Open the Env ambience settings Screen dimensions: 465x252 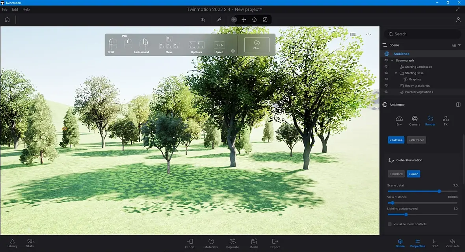tap(399, 120)
